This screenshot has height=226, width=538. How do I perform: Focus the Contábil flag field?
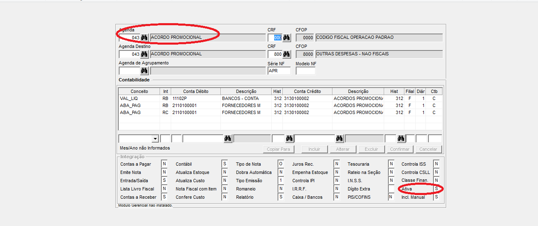pos(225,164)
